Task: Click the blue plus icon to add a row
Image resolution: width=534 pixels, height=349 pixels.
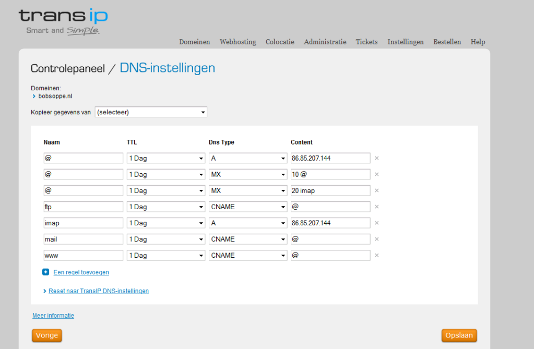Action: 46,272
